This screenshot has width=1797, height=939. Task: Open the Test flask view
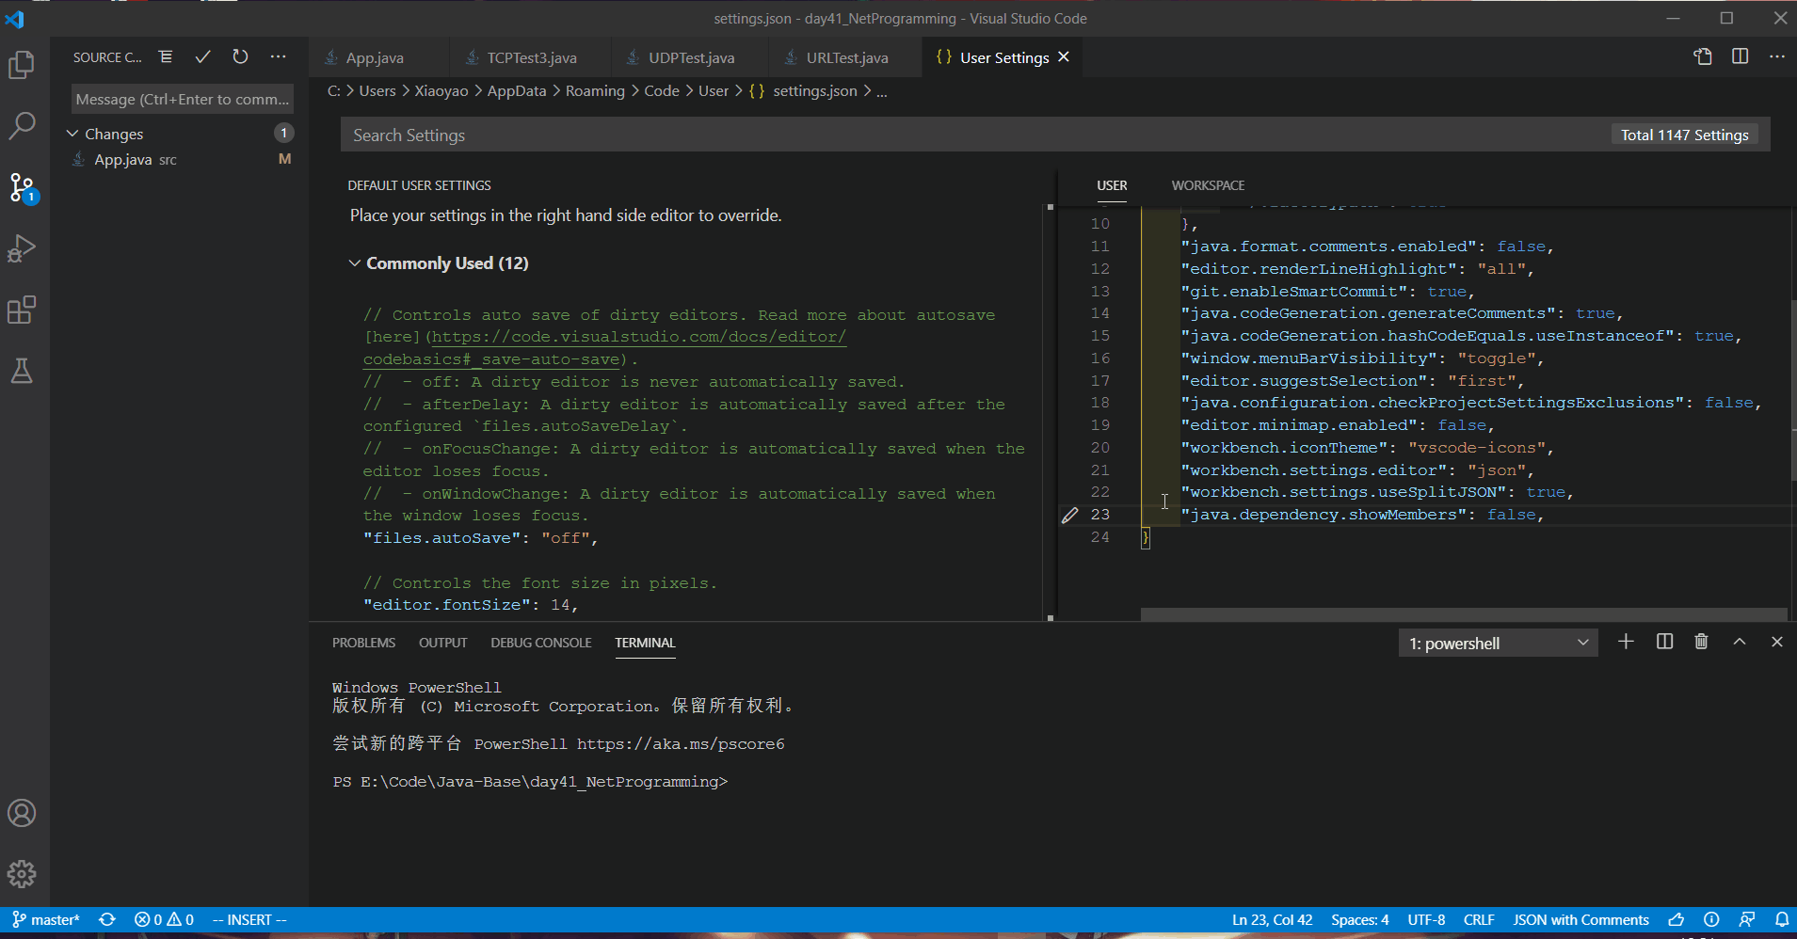[x=22, y=371]
